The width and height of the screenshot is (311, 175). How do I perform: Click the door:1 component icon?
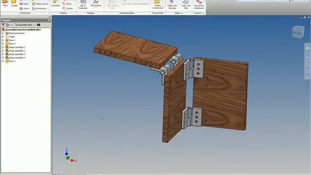click(7, 40)
